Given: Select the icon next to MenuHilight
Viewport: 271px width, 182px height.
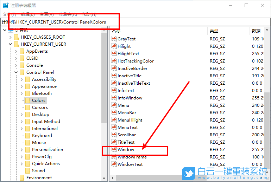Looking at the screenshot, I should (x=114, y=120).
